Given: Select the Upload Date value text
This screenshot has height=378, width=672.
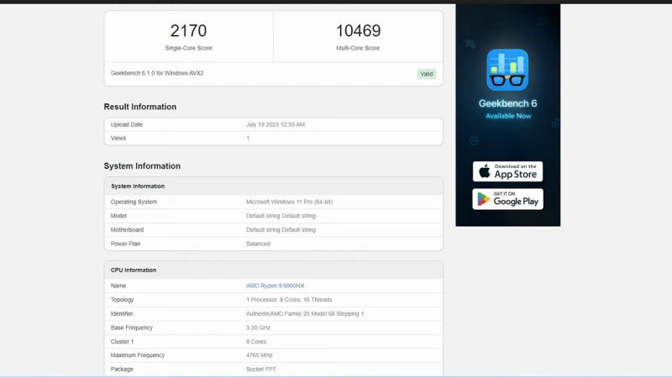Looking at the screenshot, I should 276,124.
